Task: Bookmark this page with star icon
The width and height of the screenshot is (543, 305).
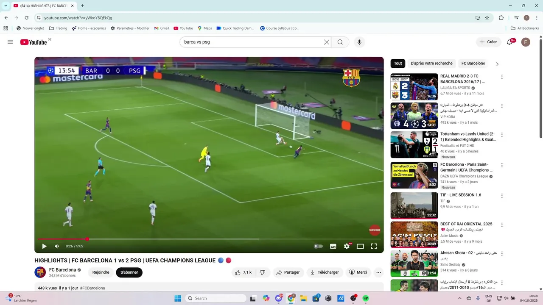Action: tap(487, 18)
